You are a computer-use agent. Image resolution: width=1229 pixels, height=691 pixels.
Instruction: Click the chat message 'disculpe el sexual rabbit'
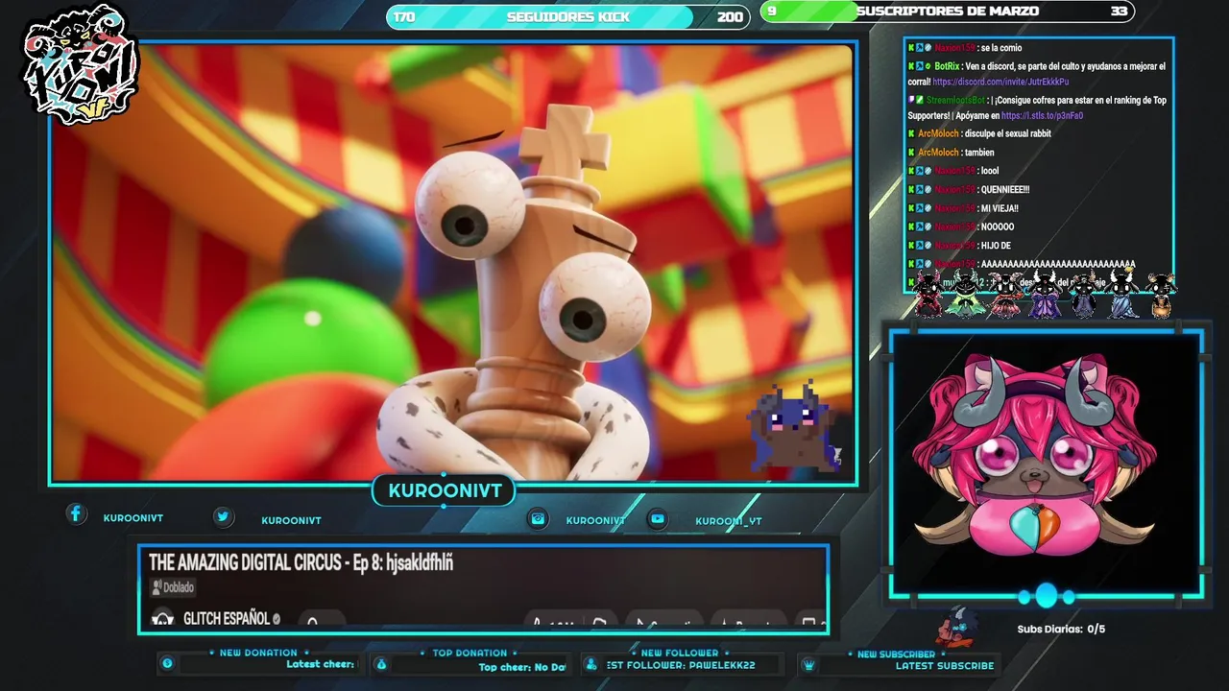point(1008,134)
